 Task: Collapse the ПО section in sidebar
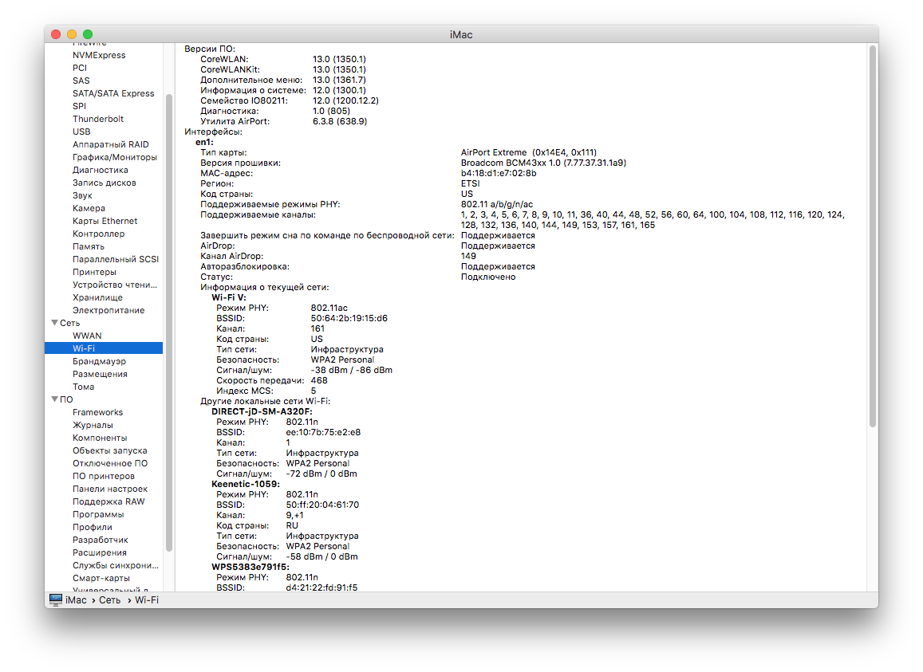[54, 399]
